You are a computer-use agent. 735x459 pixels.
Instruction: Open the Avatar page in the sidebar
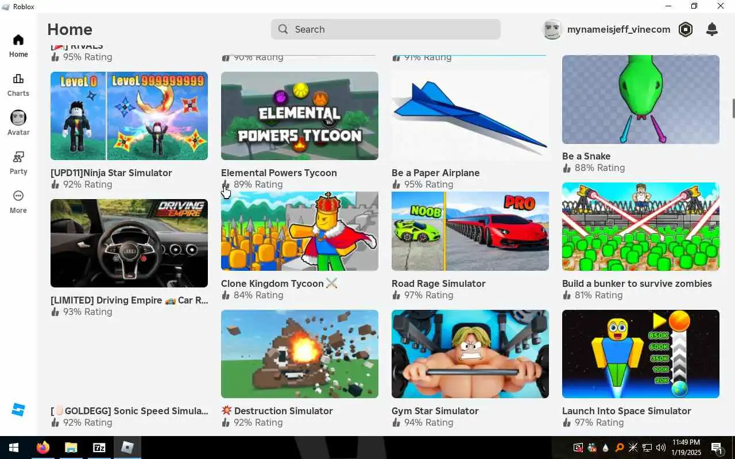pyautogui.click(x=18, y=123)
